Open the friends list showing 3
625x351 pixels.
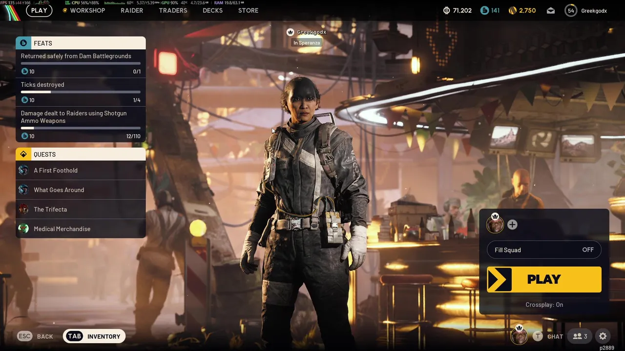[x=580, y=336]
